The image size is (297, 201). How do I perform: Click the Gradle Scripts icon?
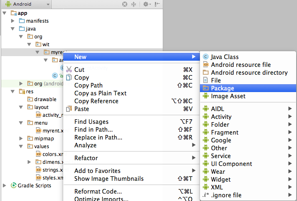coord(13,186)
